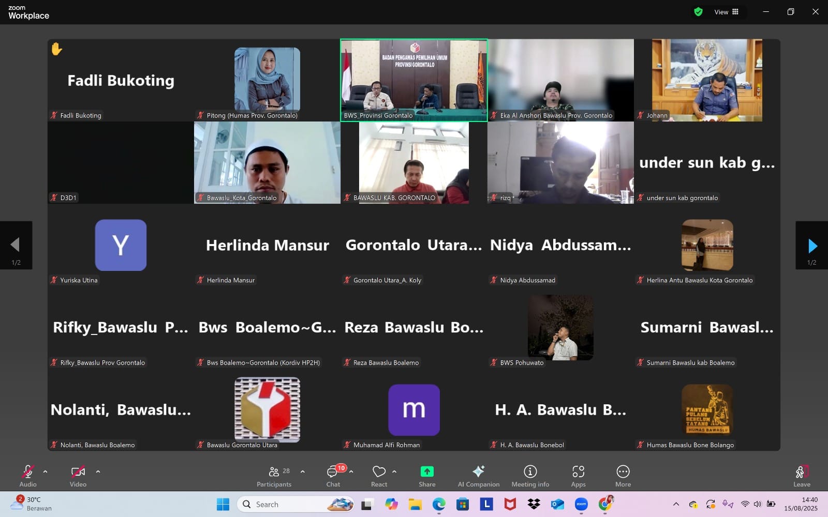
Task: Open the Participants panel
Action: click(274, 476)
